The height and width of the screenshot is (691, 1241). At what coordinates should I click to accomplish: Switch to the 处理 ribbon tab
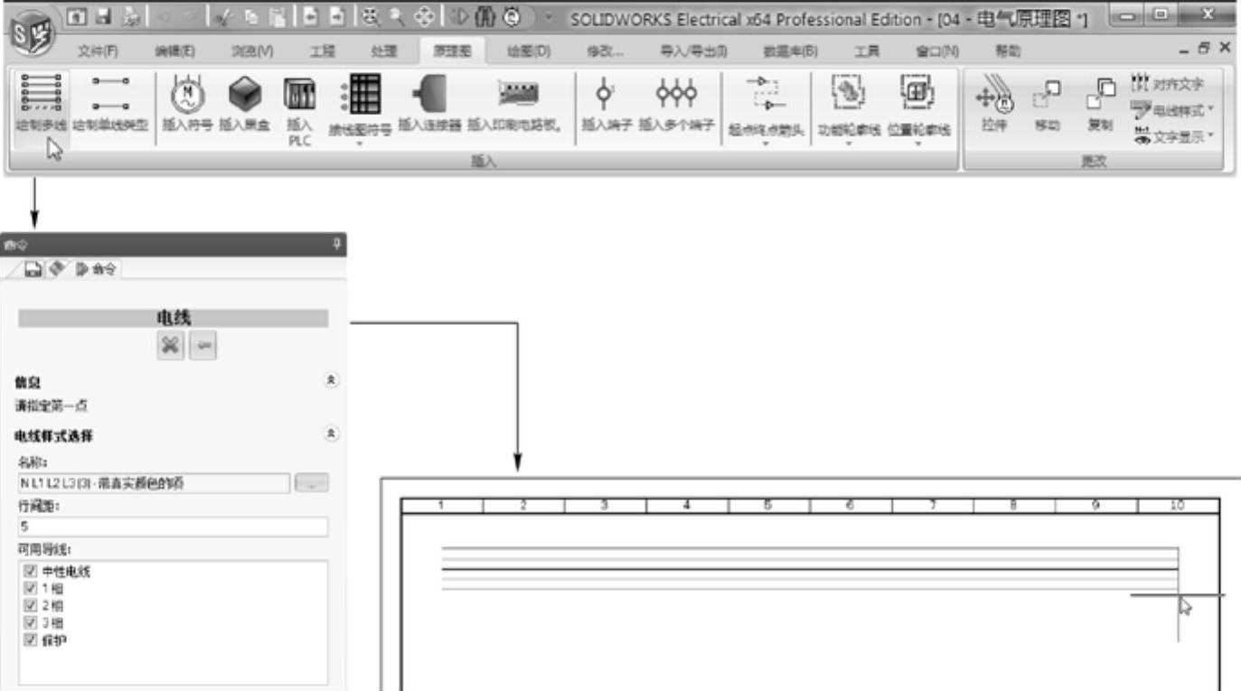pos(384,51)
